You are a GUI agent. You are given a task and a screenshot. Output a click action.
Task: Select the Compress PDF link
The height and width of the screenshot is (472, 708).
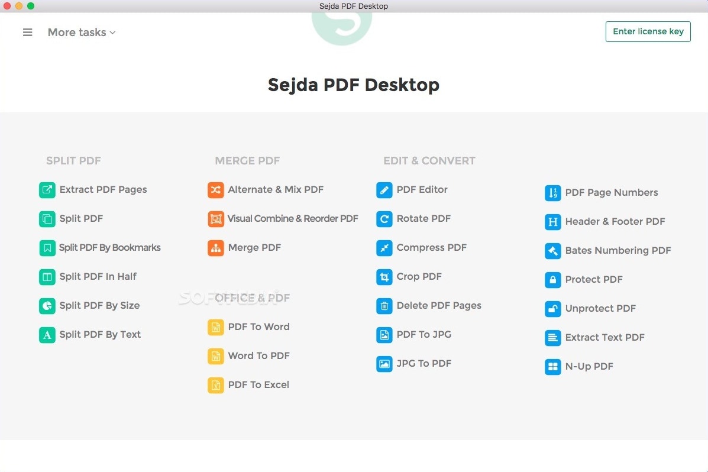(x=431, y=247)
